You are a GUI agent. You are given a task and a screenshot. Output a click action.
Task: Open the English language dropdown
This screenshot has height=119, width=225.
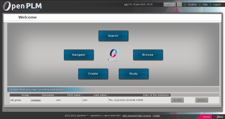170,4
